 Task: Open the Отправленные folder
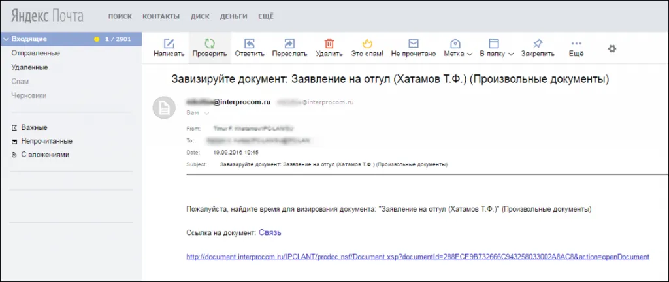click(x=35, y=53)
